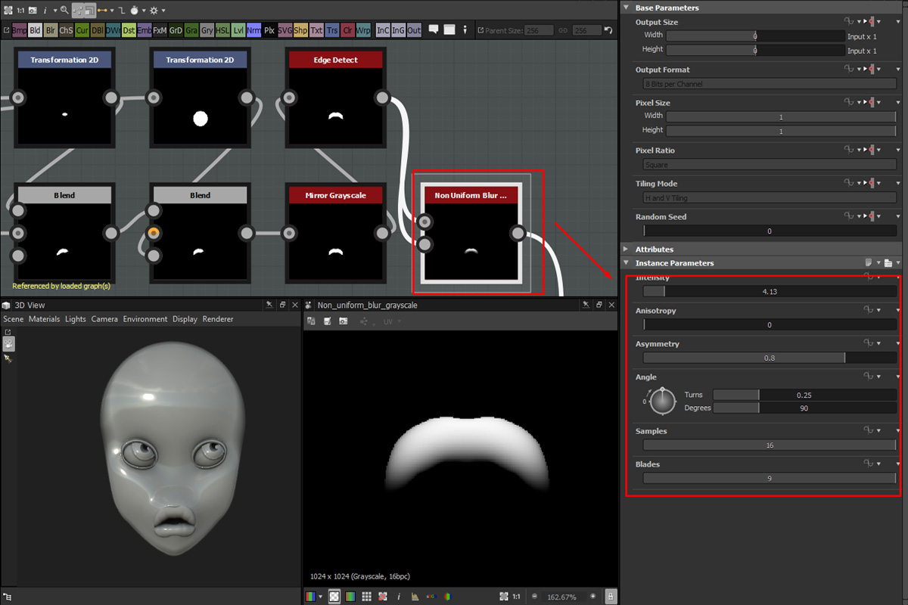Click the Normal (Nrm) node shortcut
The height and width of the screenshot is (605, 908).
coord(254,30)
